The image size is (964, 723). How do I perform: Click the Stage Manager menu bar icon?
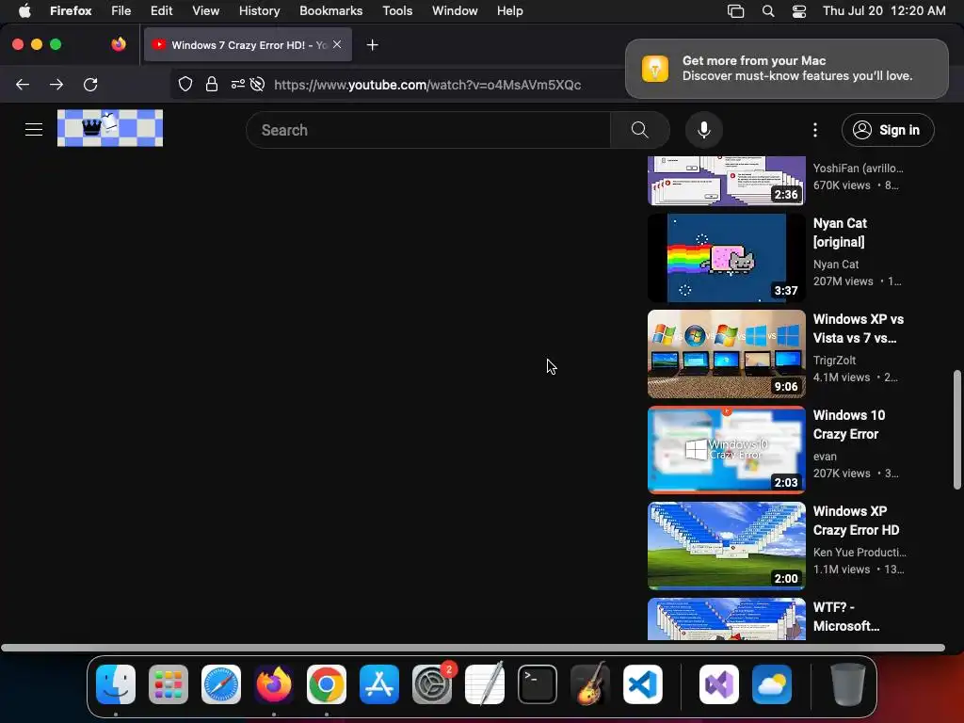(736, 11)
